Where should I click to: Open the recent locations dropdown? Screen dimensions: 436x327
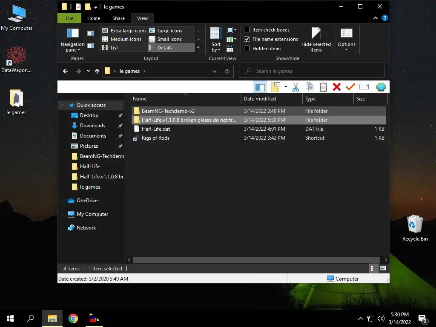(x=88, y=71)
